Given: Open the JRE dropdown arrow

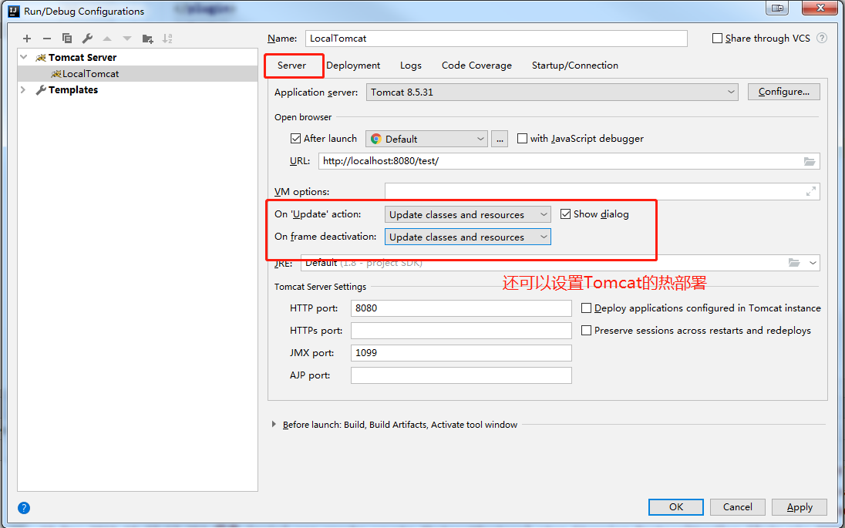Looking at the screenshot, I should (813, 263).
